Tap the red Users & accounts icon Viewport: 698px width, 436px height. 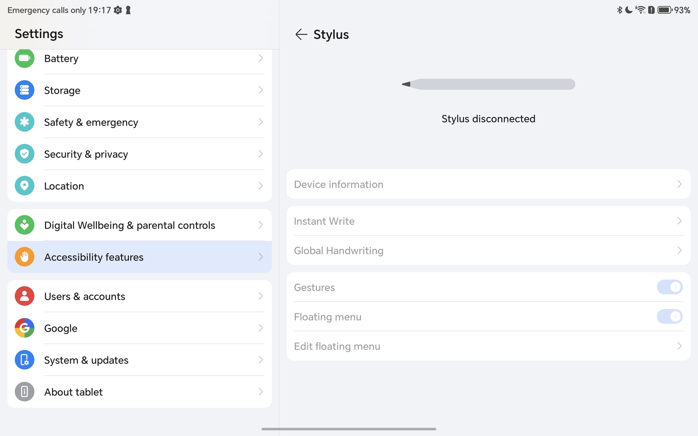24,296
